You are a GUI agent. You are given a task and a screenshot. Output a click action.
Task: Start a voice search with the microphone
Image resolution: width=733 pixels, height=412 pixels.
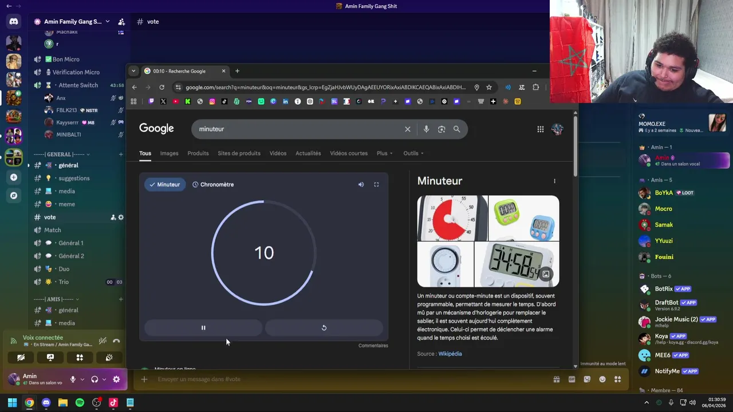(x=426, y=129)
